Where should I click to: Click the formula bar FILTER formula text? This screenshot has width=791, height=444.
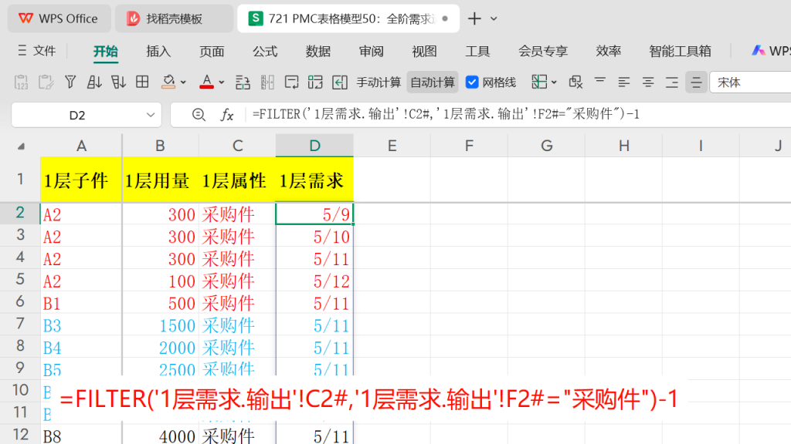tap(446, 114)
